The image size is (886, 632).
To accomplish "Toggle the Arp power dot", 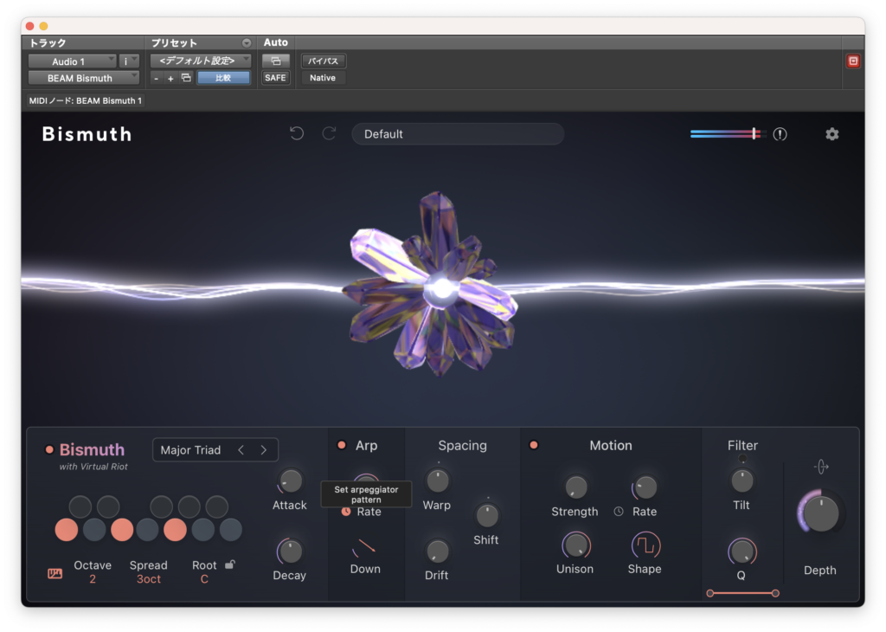I will 341,445.
